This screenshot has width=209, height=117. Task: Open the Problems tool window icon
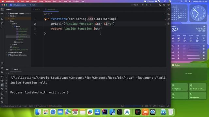(2, 98)
